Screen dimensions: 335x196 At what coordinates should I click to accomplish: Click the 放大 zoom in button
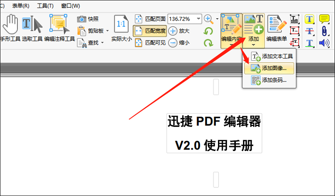point(179,31)
